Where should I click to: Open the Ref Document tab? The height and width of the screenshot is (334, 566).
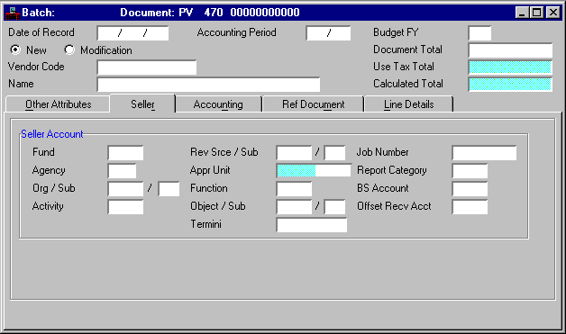[x=313, y=104]
